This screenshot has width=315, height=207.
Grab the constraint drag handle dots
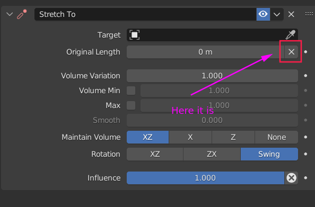pos(309,14)
